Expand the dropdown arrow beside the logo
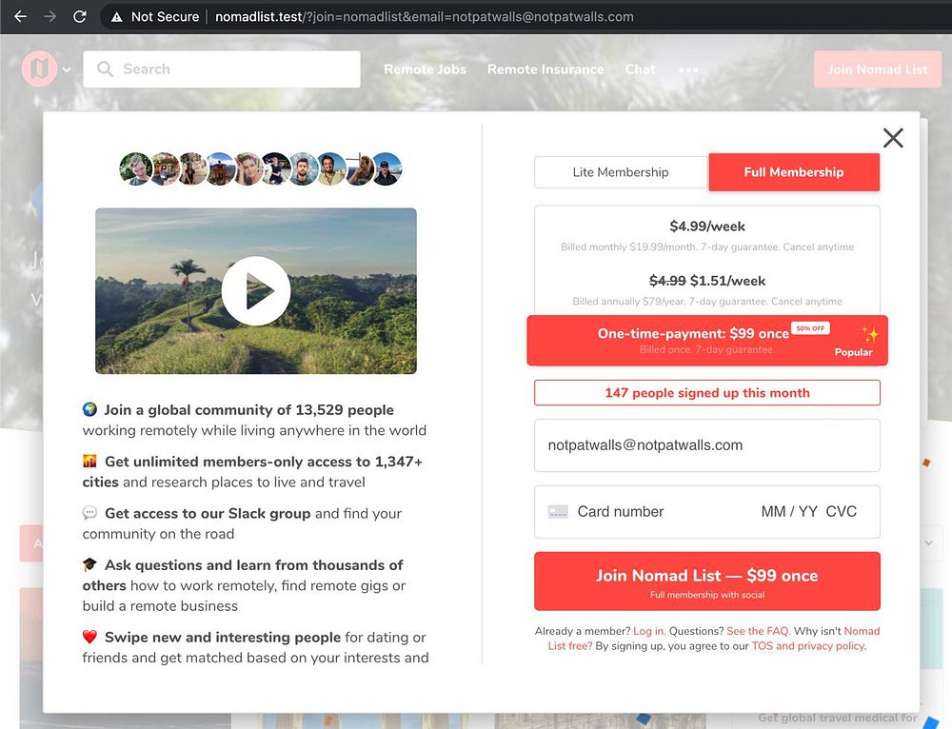This screenshot has width=952, height=729. (67, 69)
